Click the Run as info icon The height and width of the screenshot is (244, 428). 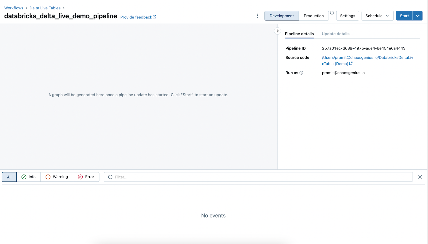point(301,73)
